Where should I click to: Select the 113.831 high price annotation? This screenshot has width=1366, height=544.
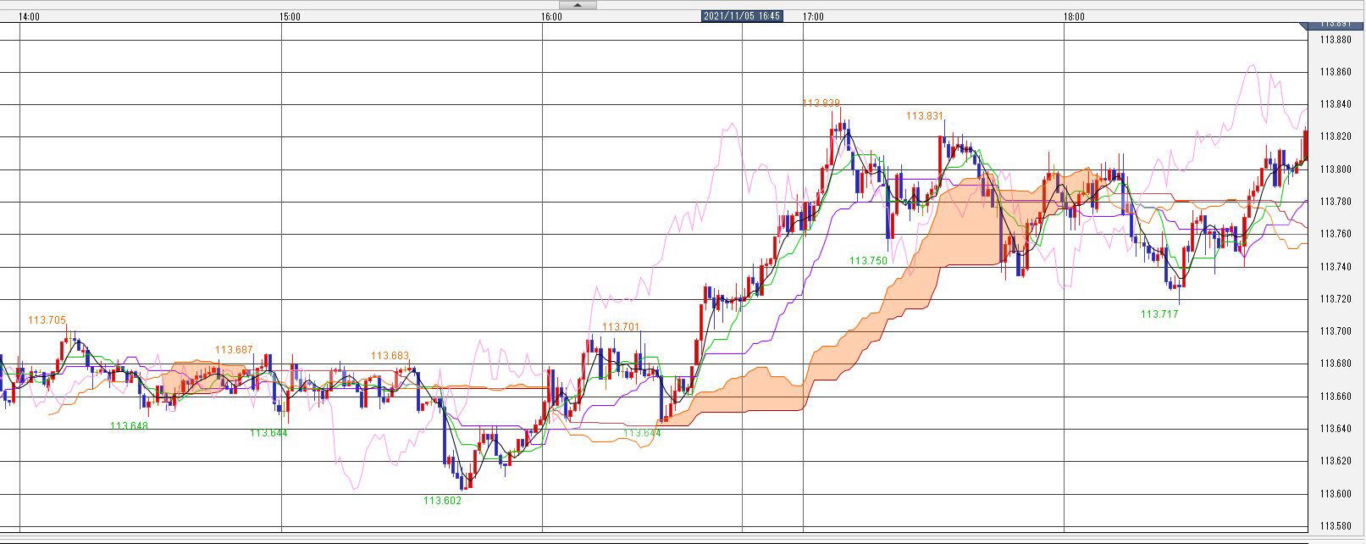click(x=924, y=116)
